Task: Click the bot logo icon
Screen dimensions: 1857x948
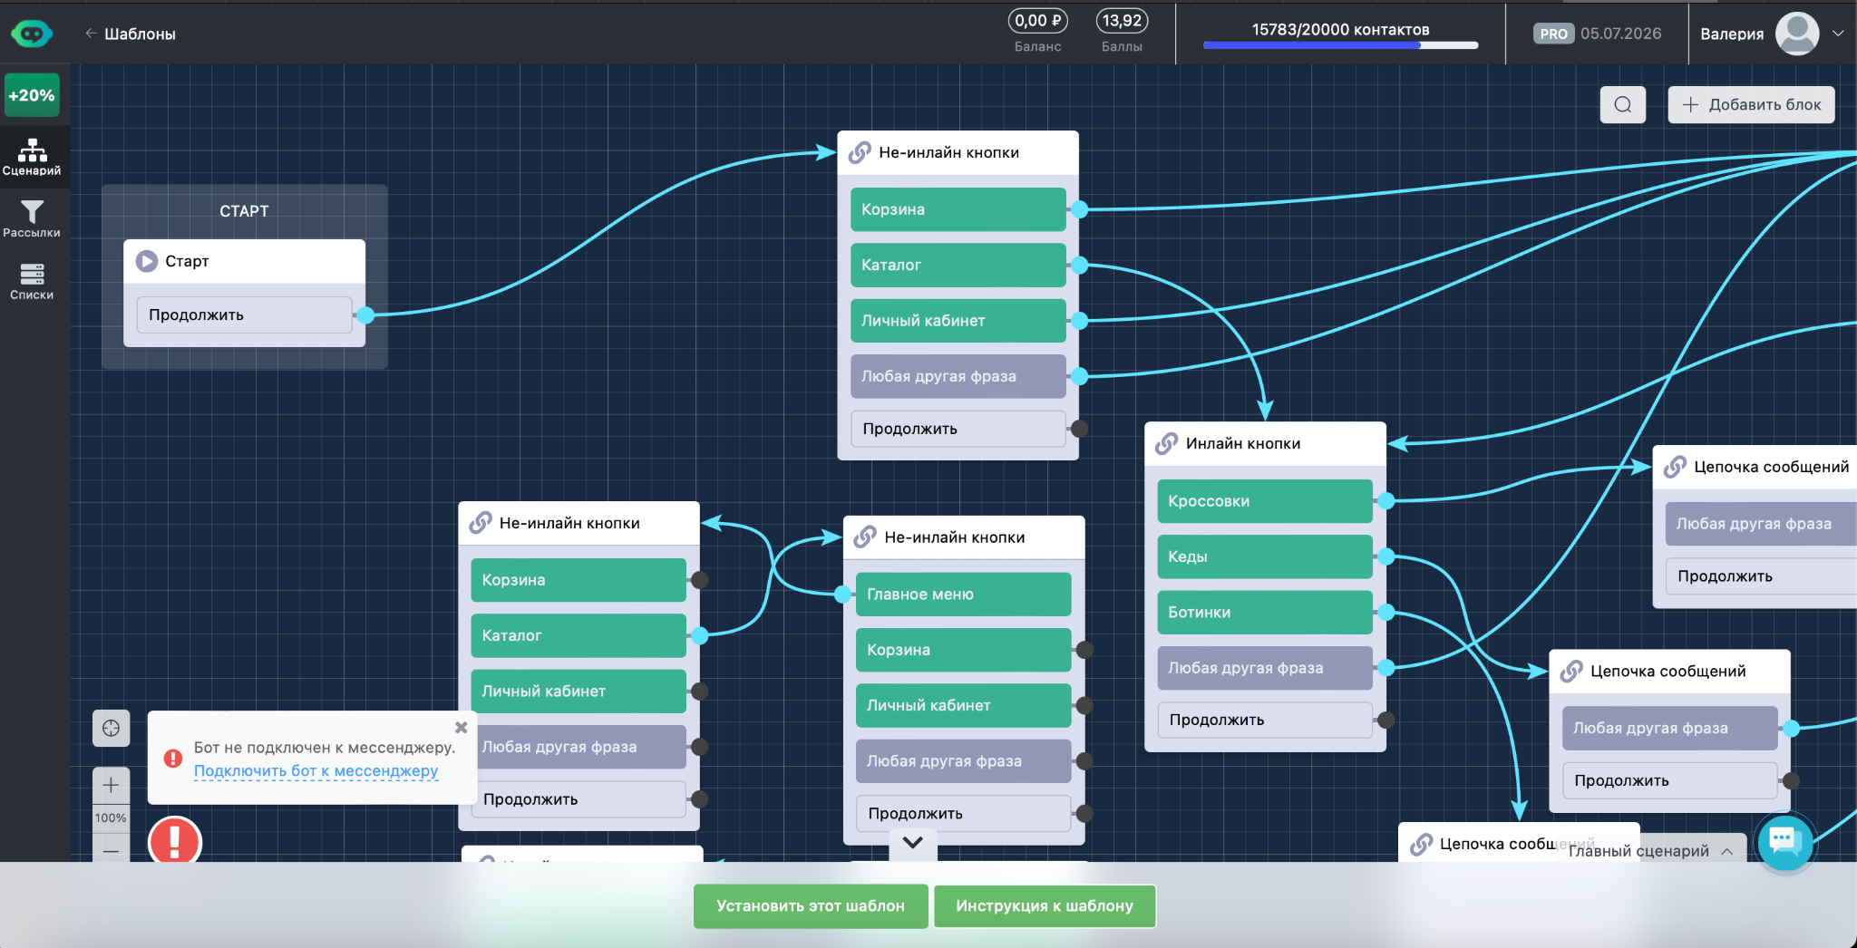Action: [32, 34]
